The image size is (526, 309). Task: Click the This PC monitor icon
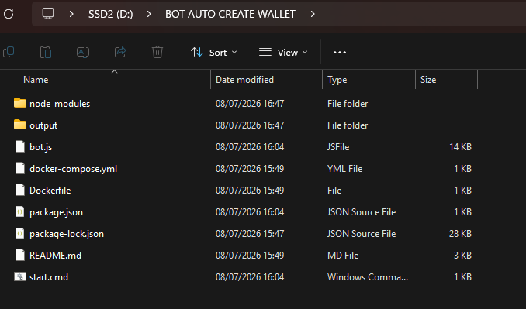(x=48, y=14)
